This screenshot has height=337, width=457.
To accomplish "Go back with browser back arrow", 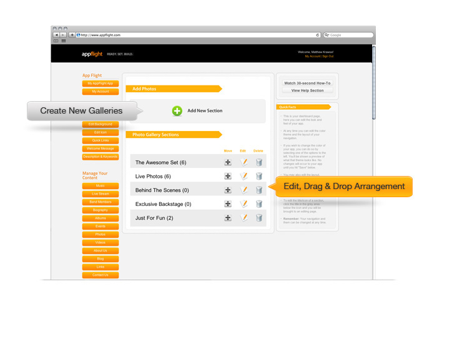I will click(57, 35).
